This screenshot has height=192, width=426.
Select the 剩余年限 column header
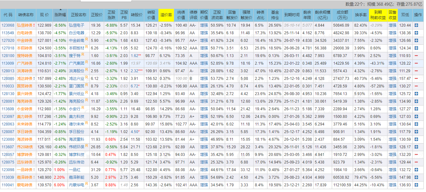pos(307,15)
